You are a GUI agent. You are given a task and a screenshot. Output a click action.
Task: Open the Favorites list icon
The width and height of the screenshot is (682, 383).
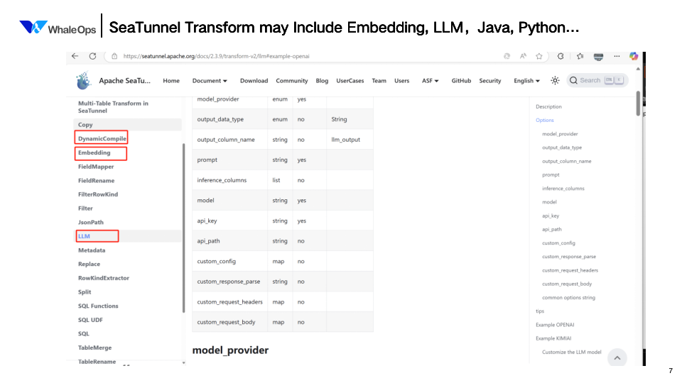580,56
